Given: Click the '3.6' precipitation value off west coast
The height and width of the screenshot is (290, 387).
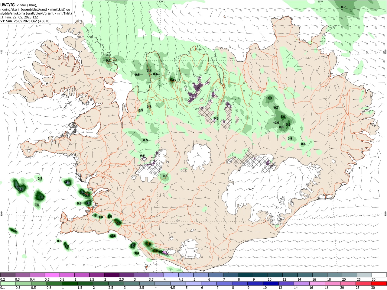Looking at the screenshot, I should pos(21,189).
